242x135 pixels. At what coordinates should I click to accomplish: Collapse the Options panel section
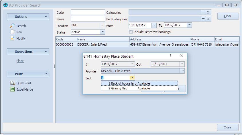pos(46,17)
